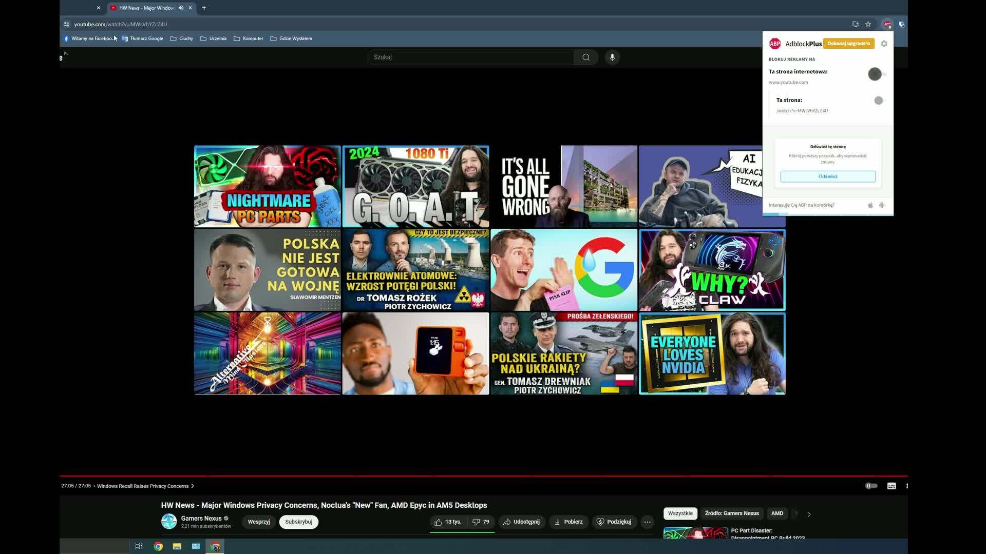Image resolution: width=986 pixels, height=554 pixels.
Task: Open the Ciuchy bookmarks folder
Action: pos(182,38)
